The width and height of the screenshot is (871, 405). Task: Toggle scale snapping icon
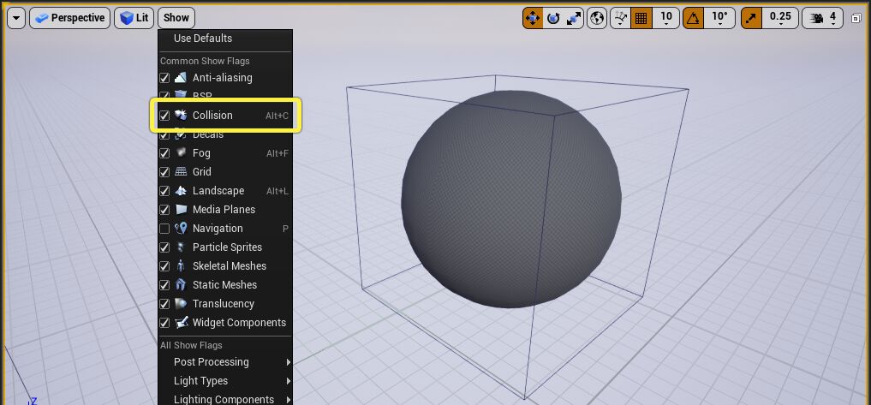(x=752, y=18)
